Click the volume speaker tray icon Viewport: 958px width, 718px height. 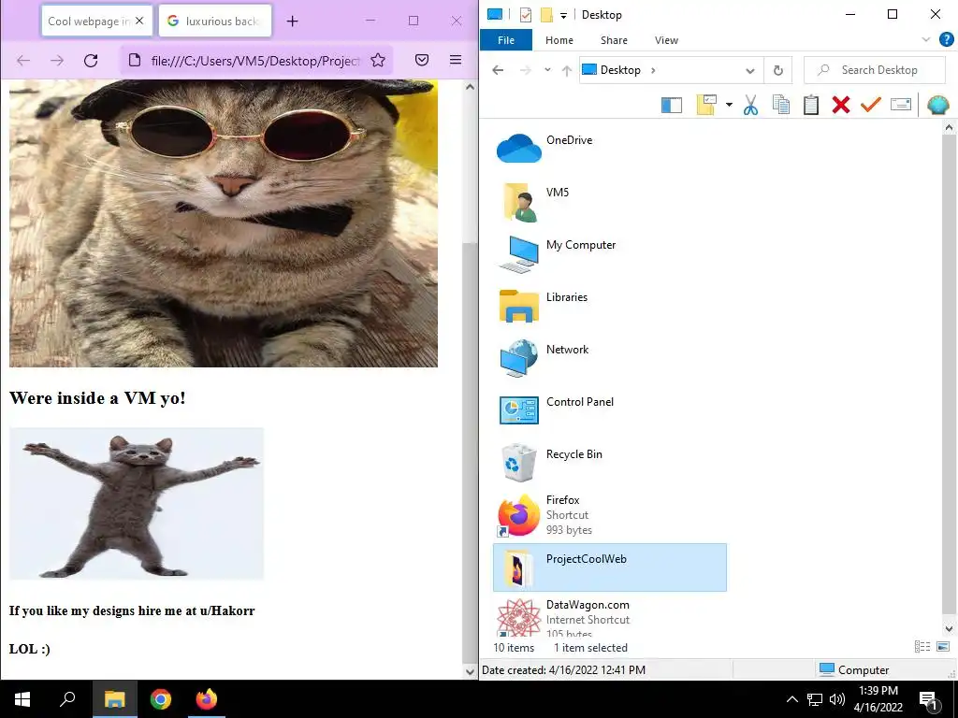tap(837, 699)
